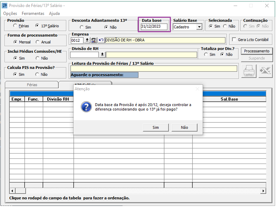The height and width of the screenshot is (207, 277).
Task: Expand the Divisão de RH dropdown arrow
Action: point(102,55)
